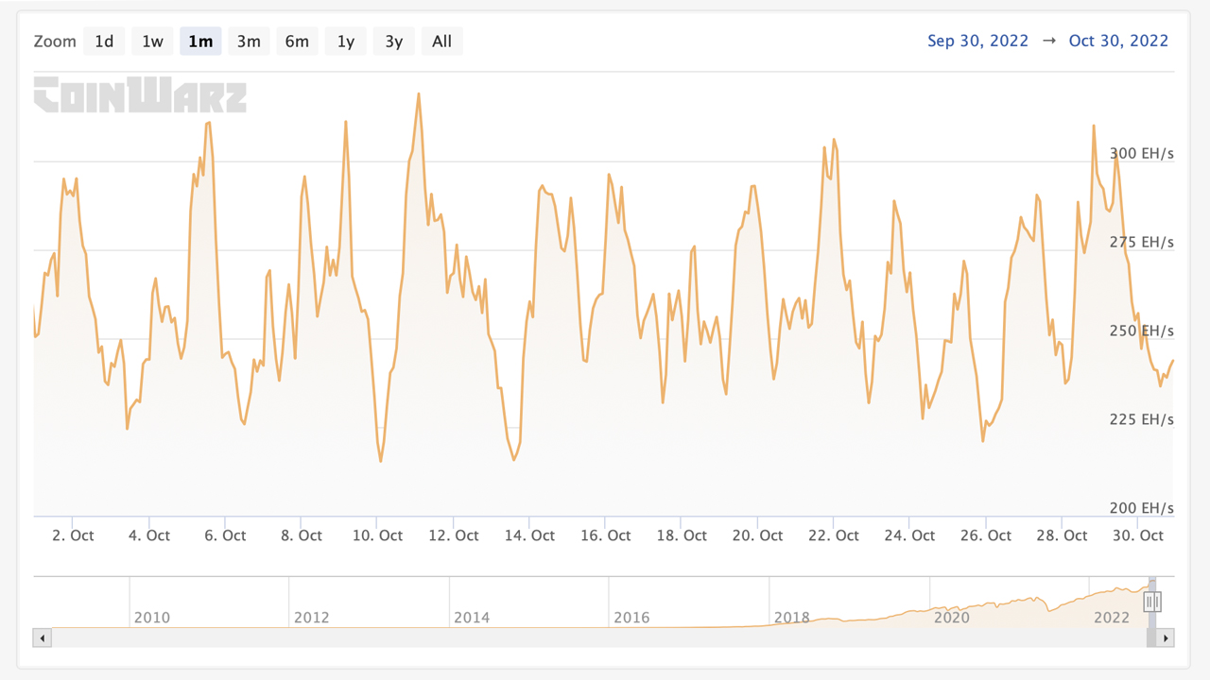Image resolution: width=1210 pixels, height=680 pixels.
Task: Select the 1m zoom button
Action: (x=200, y=42)
